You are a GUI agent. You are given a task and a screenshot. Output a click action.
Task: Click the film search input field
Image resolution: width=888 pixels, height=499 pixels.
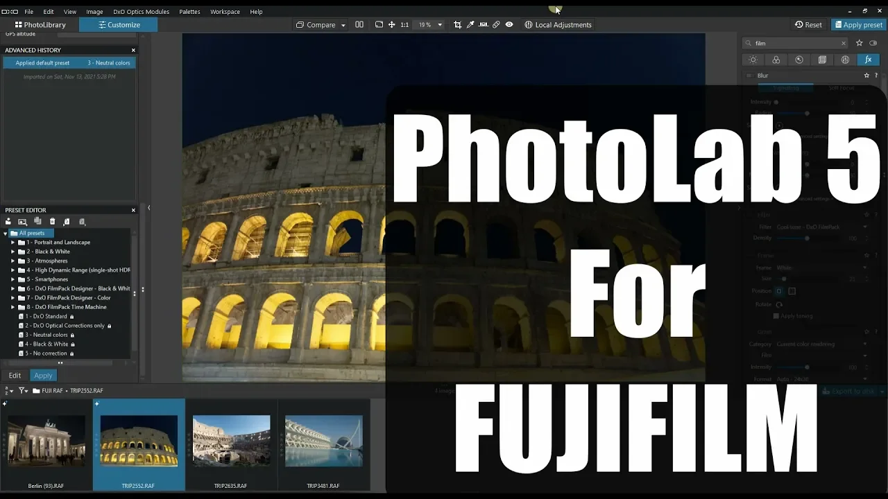(795, 43)
